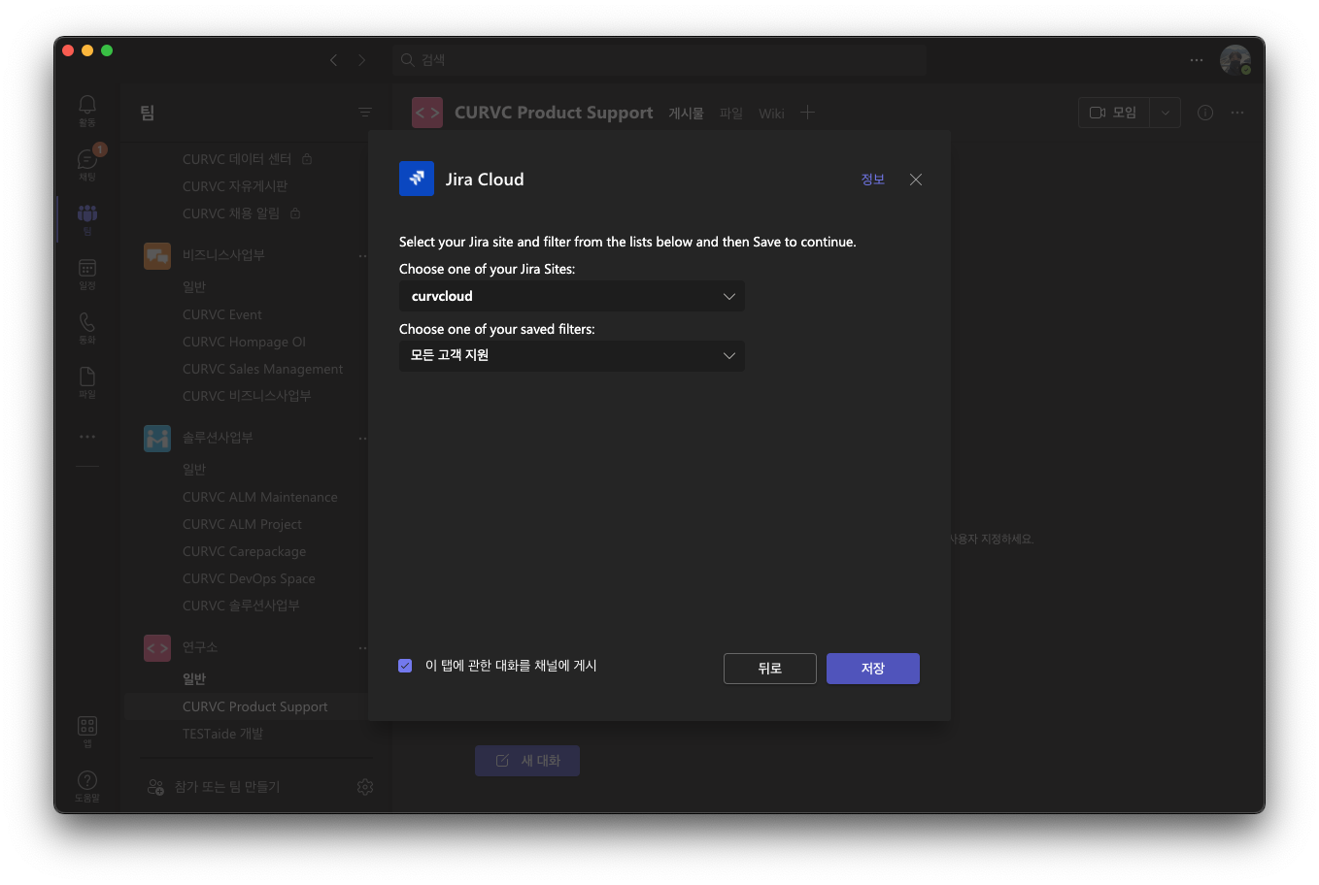Image resolution: width=1319 pixels, height=885 pixels.
Task: Click the 비즈니스사업부 team avatar
Action: pyautogui.click(x=157, y=255)
